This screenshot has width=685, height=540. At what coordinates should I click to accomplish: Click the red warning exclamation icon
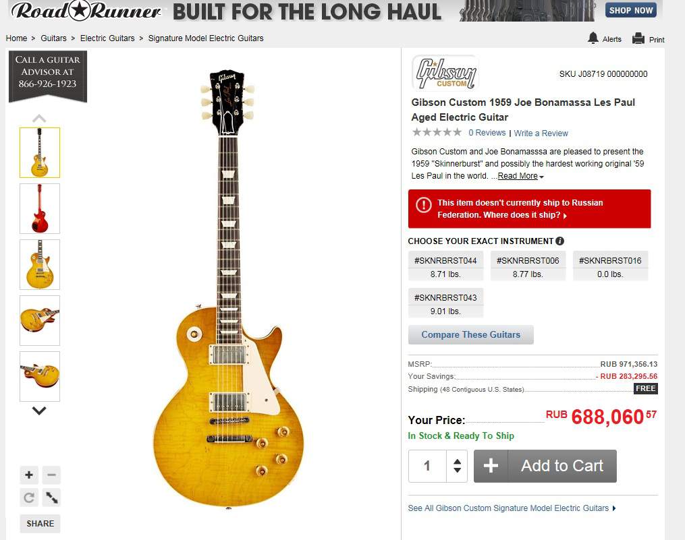[423, 205]
